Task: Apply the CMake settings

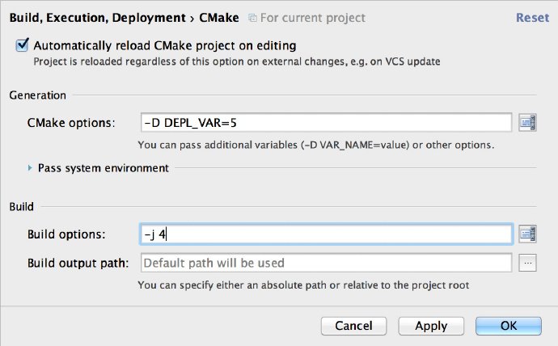Action: coord(431,326)
